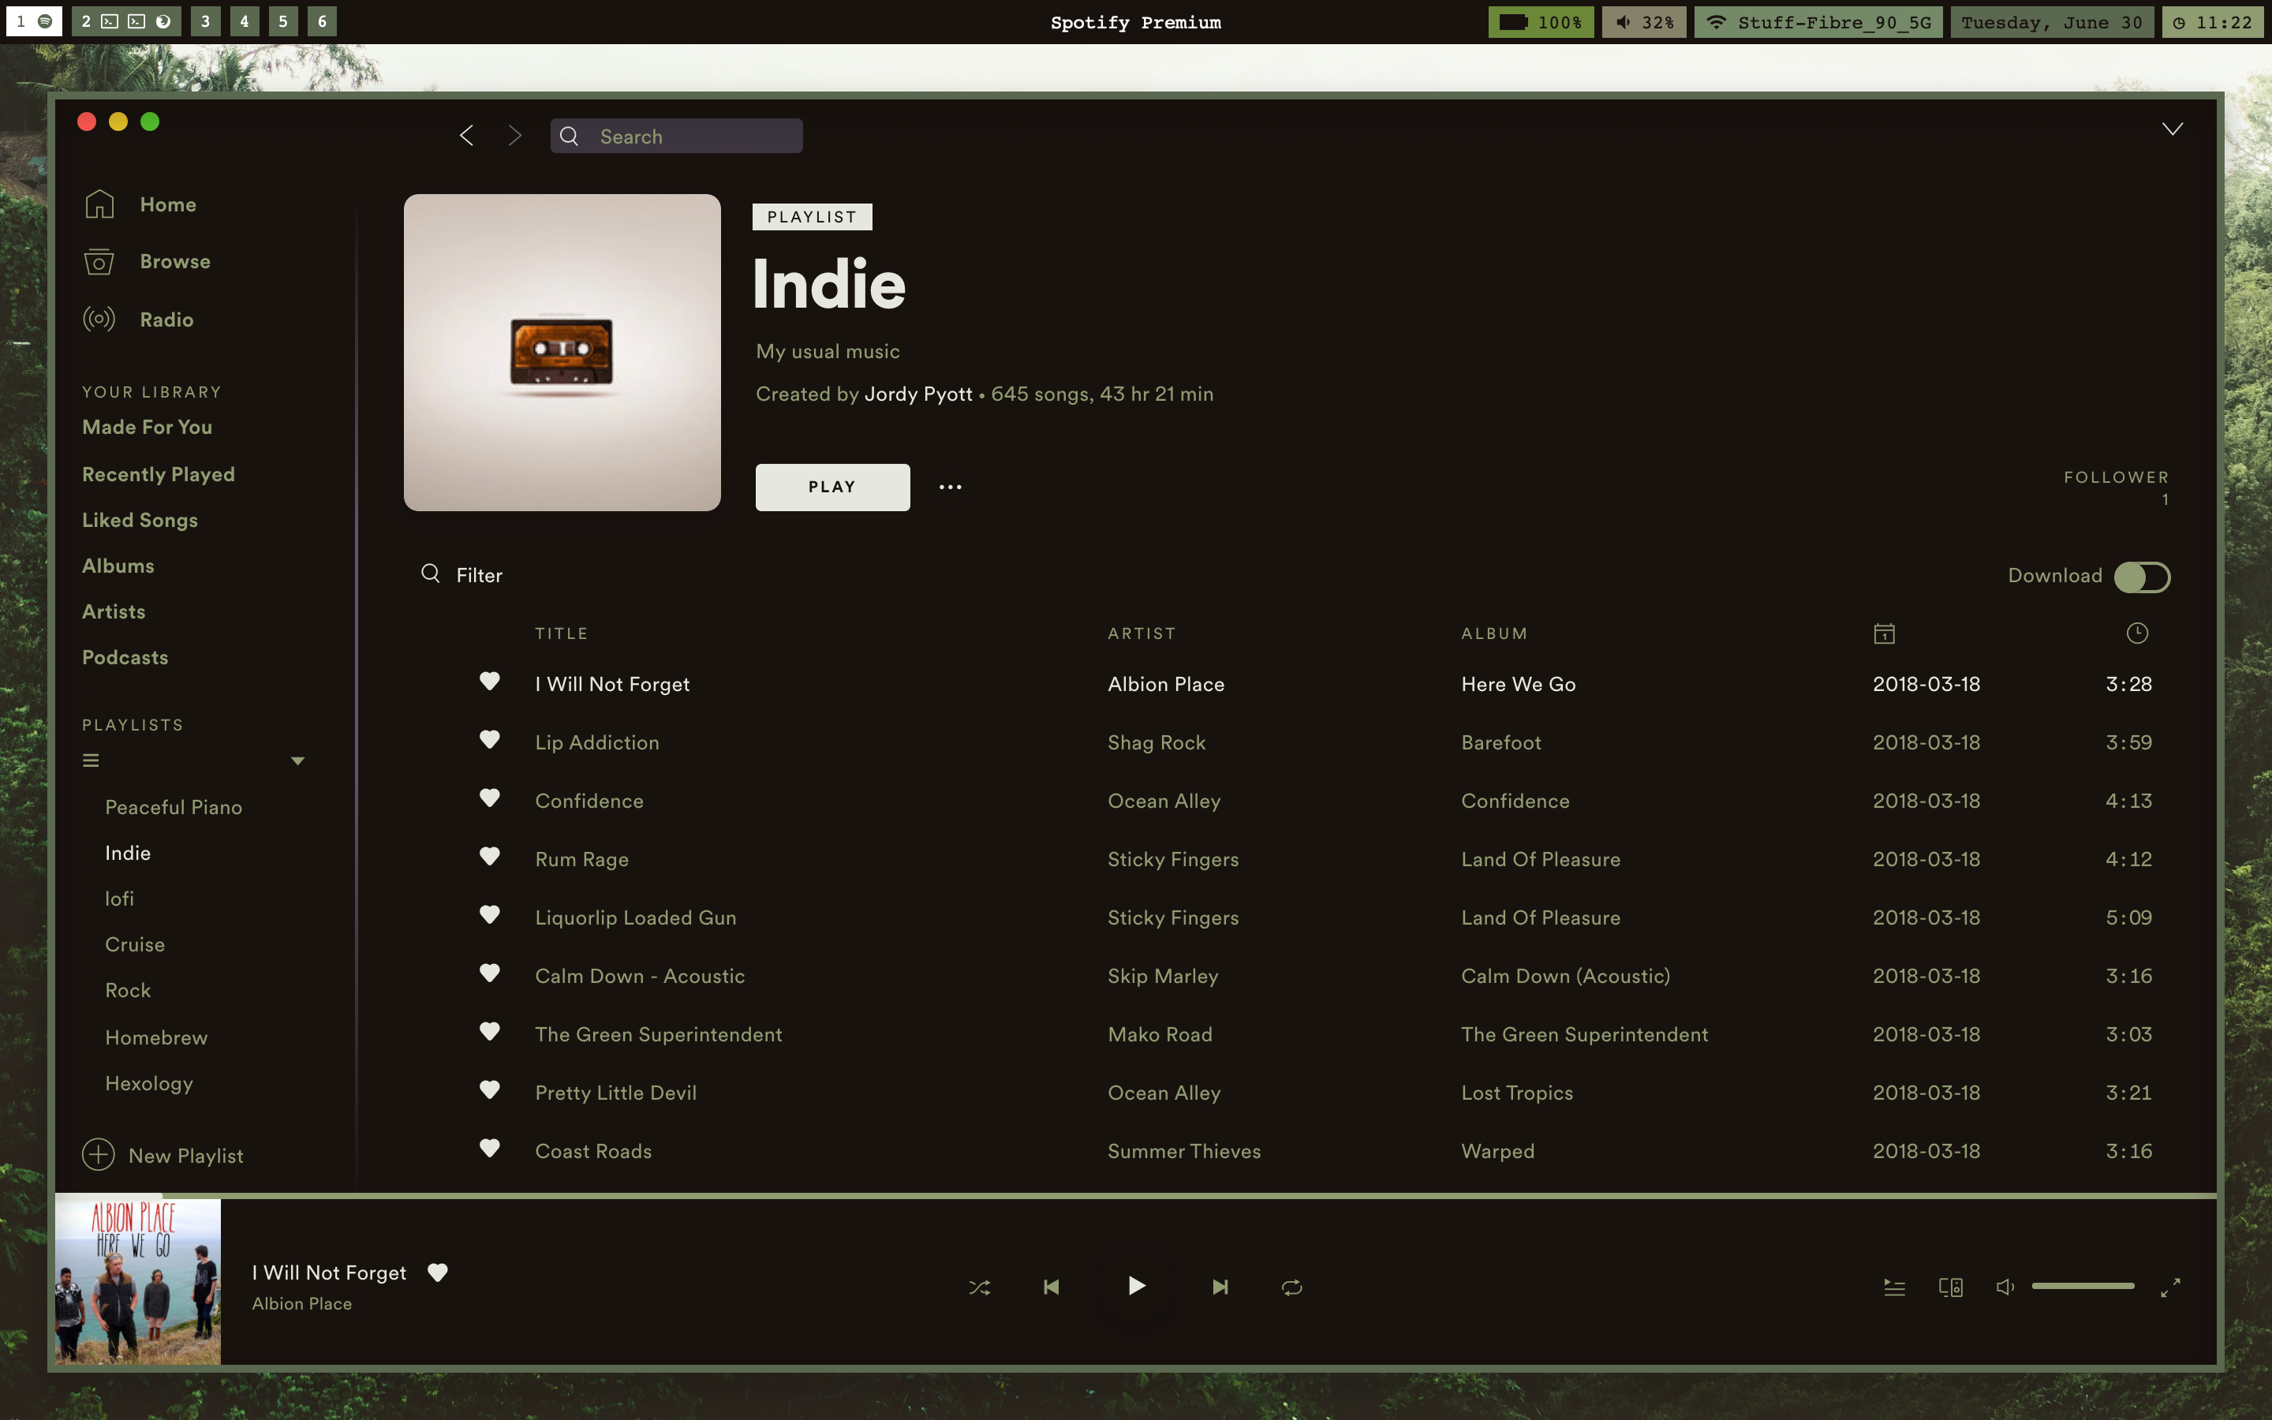Open the play queue icon

click(x=1895, y=1287)
